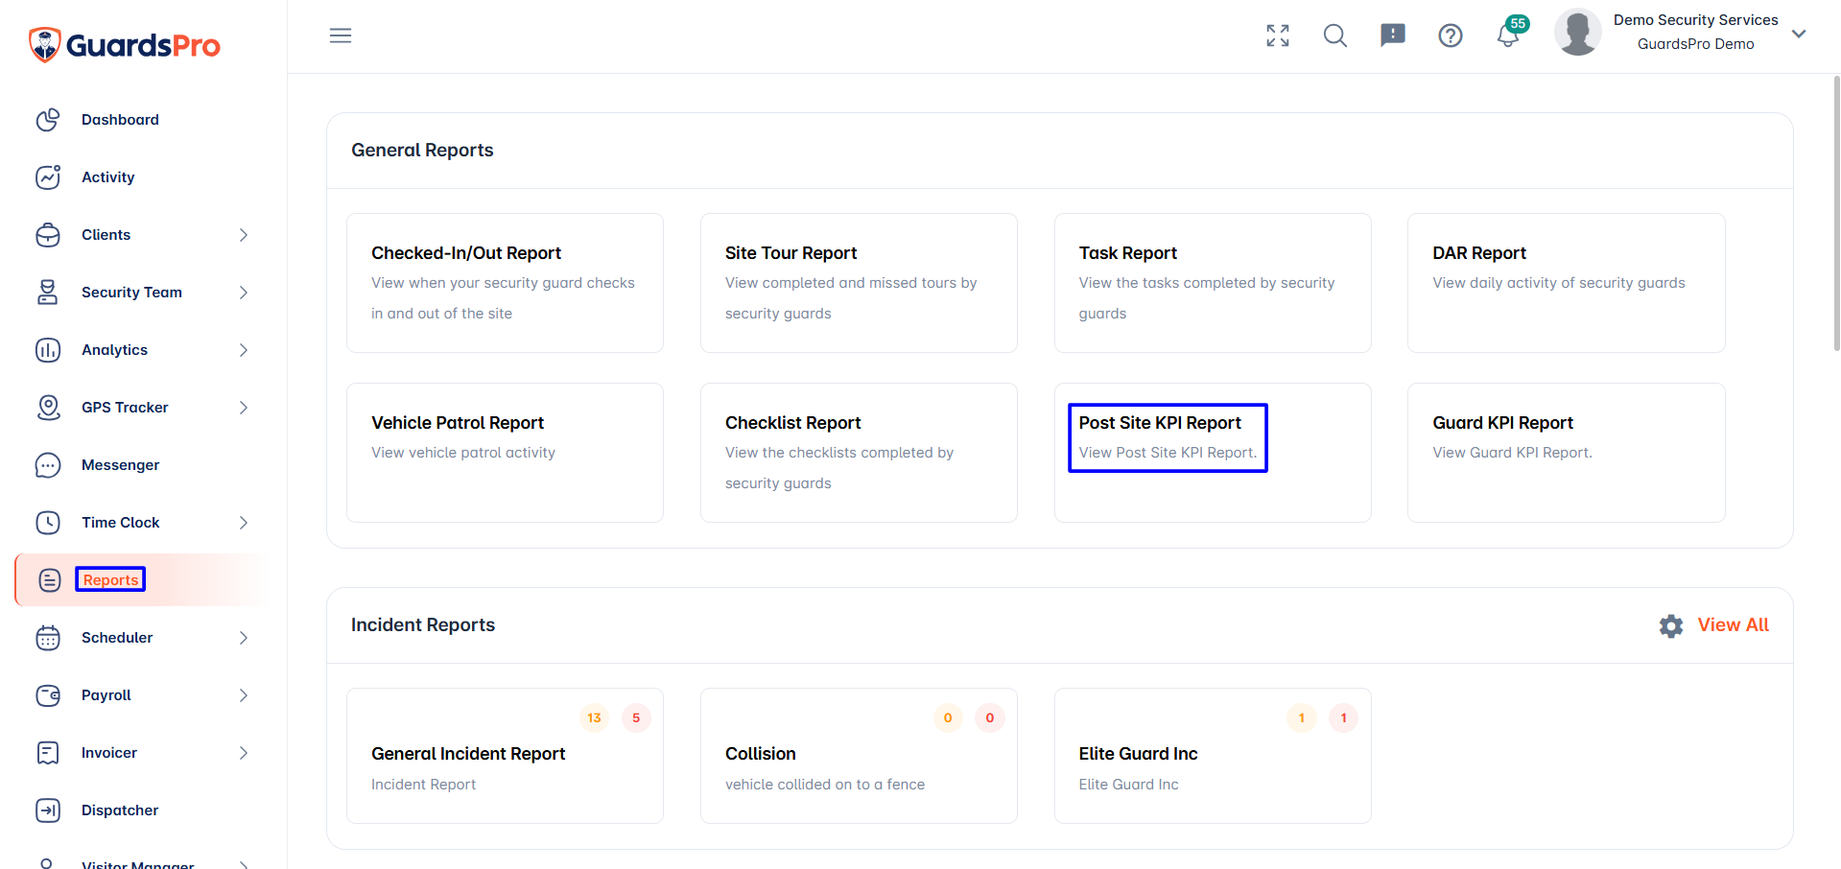The height and width of the screenshot is (869, 1841).
Task: Click the Invoicer icon
Action: click(x=48, y=753)
